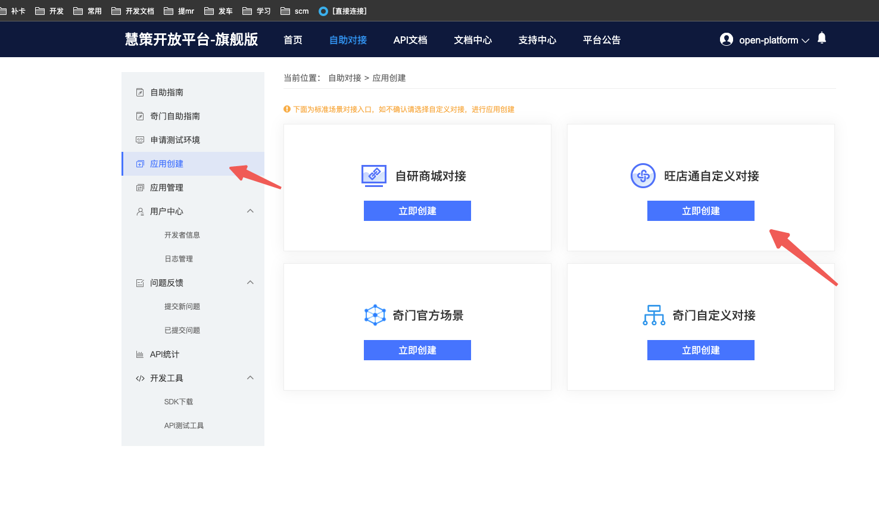
Task: Click 自助对接 in the breadcrumb
Action: [345, 78]
